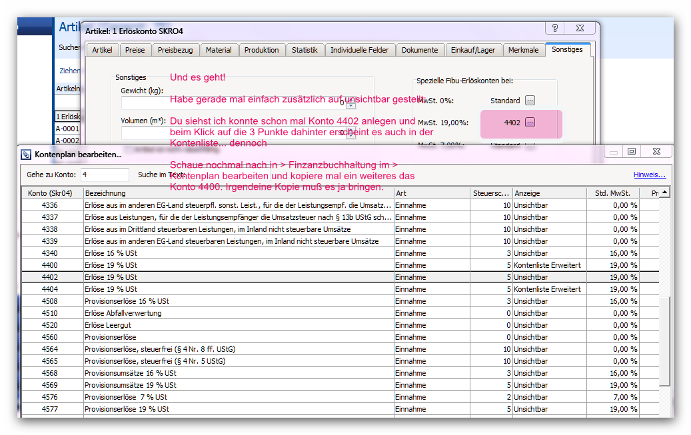Select account row 4336
Screen dimensions: 691x435
341,205
